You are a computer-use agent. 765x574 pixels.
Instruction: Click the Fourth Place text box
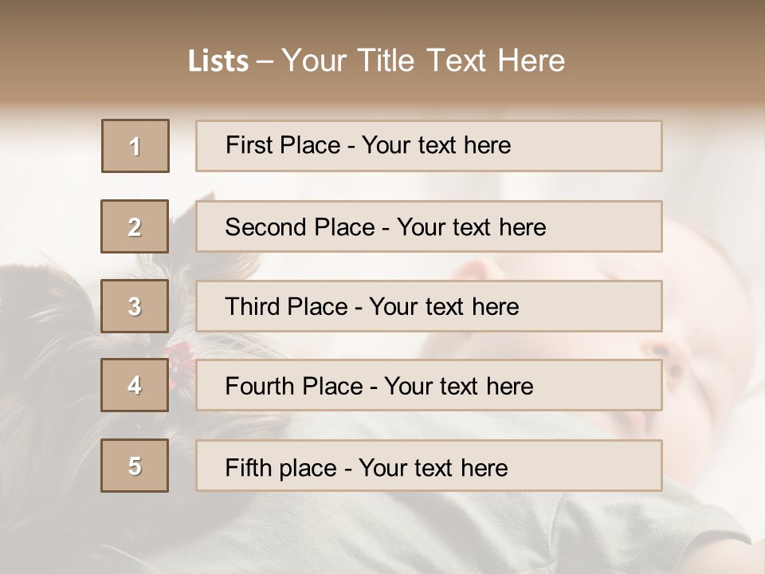(x=429, y=385)
